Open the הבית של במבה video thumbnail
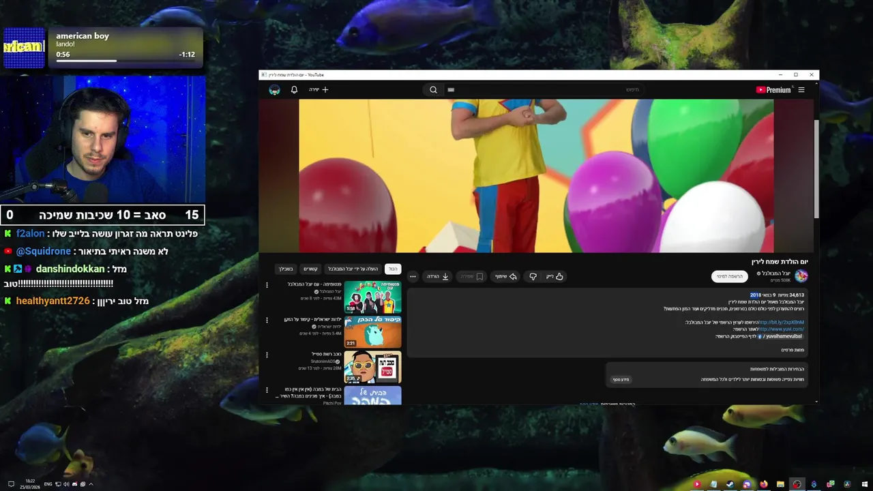Image resolution: width=873 pixels, height=491 pixels. (x=372, y=396)
